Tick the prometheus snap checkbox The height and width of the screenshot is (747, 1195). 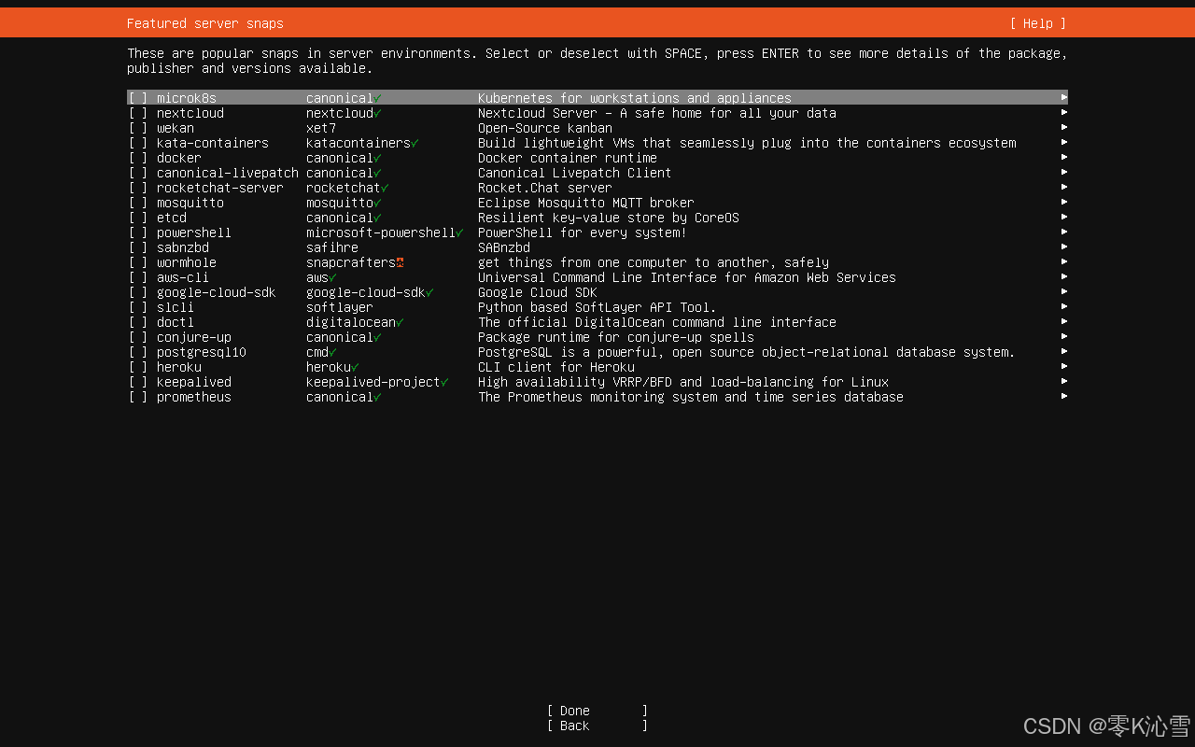(138, 397)
